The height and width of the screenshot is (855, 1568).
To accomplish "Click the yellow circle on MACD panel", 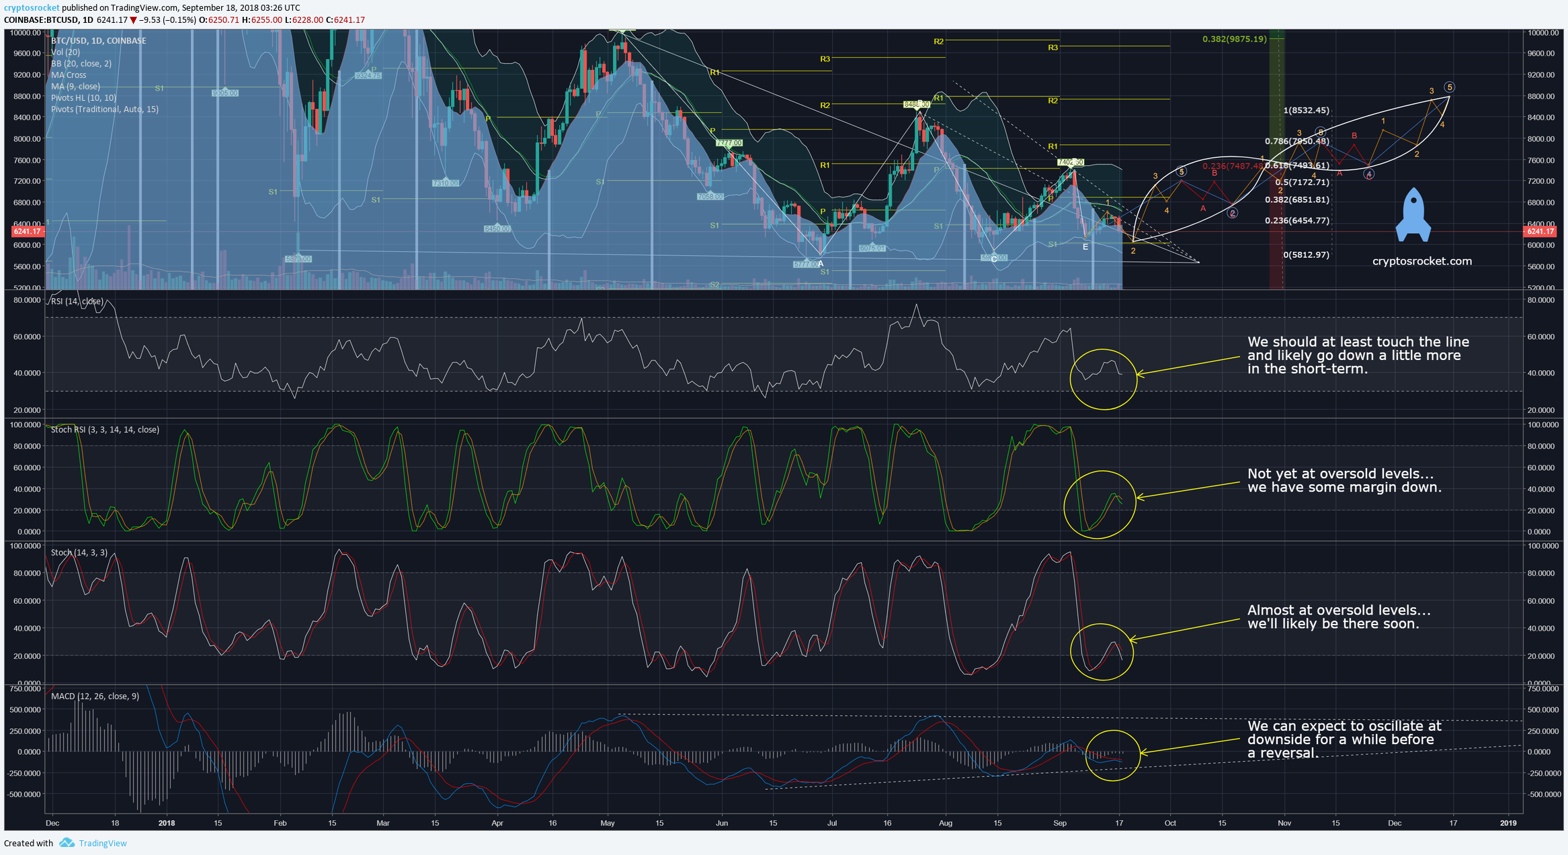I will click(1113, 756).
